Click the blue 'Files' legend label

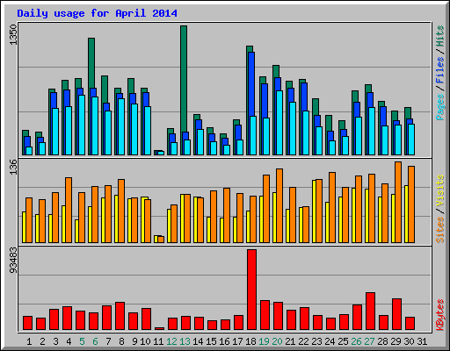[440, 70]
